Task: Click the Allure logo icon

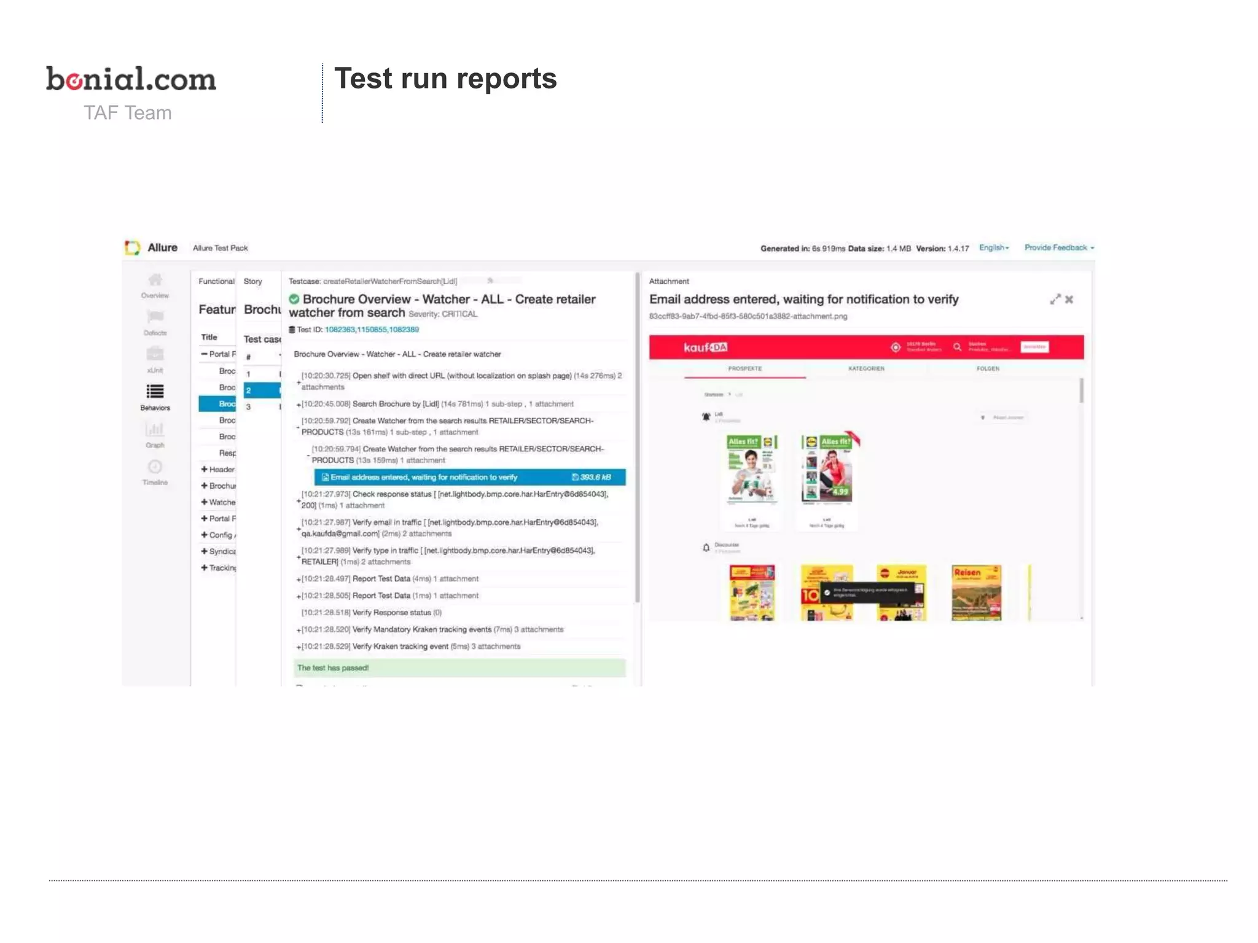Action: [x=132, y=247]
